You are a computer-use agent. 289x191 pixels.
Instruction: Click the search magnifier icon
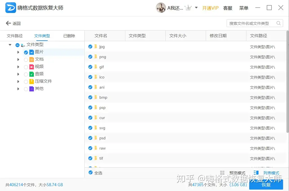click(279, 23)
